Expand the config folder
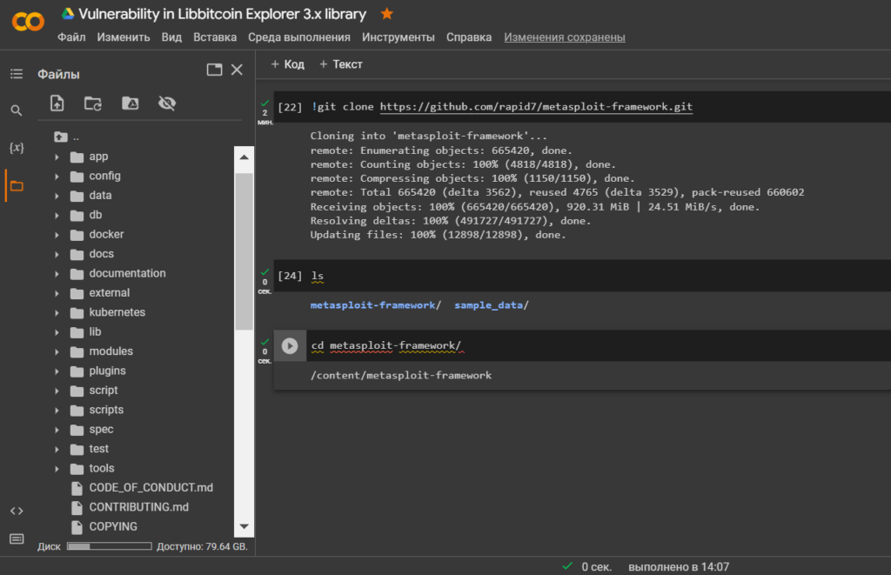 tap(57, 176)
